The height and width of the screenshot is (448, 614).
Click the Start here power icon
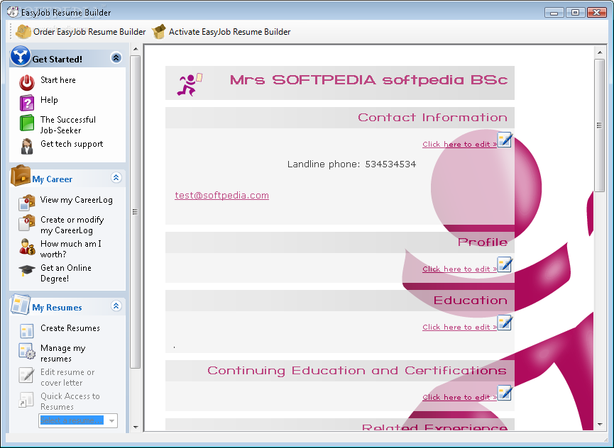tap(27, 82)
